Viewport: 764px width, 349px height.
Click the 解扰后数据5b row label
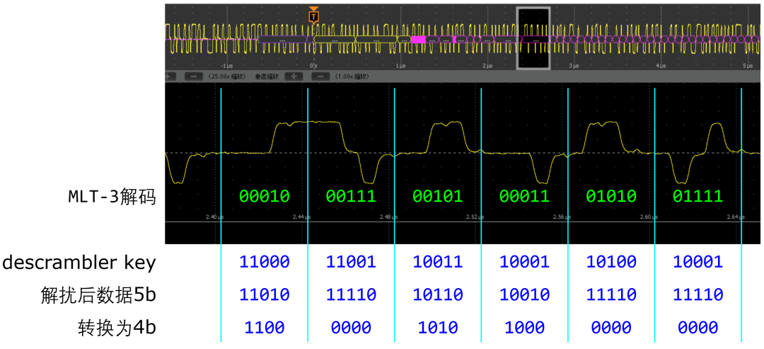(99, 295)
